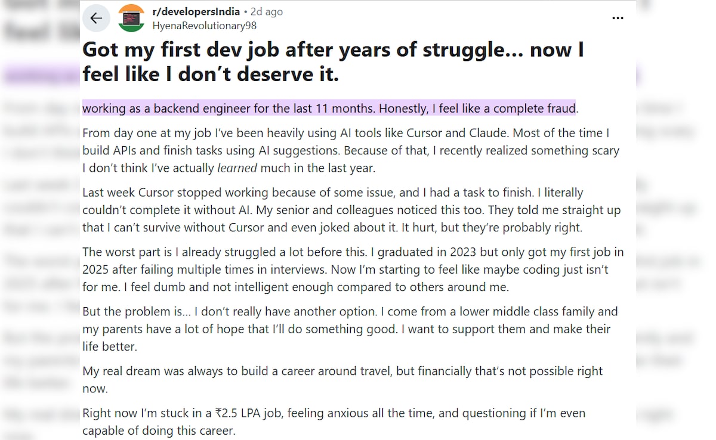Click the paragraph starting "My real dream"

[342, 379]
